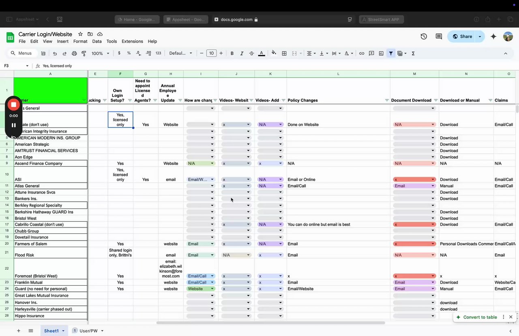Viewport: 519px width, 336px height.
Task: Format as currency with the $ button
Action: (x=119, y=53)
